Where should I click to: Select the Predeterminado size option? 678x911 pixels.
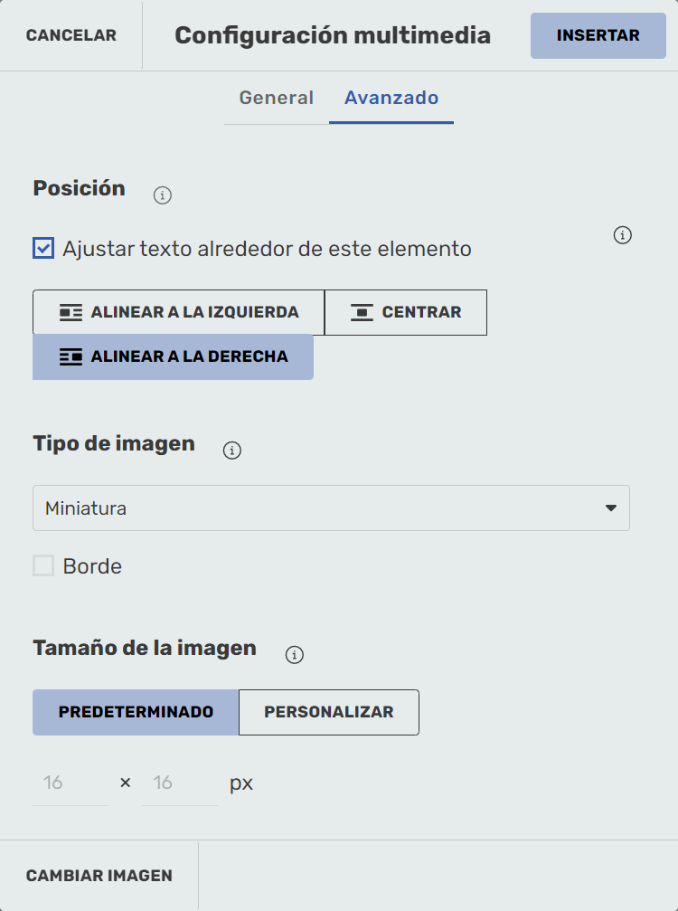coord(136,712)
